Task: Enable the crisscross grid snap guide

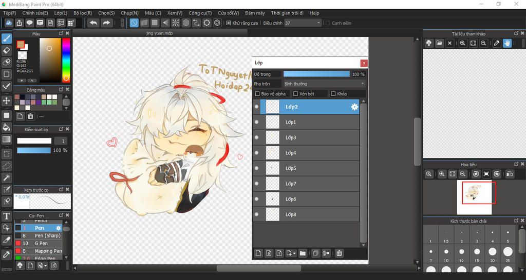Action: point(155,23)
